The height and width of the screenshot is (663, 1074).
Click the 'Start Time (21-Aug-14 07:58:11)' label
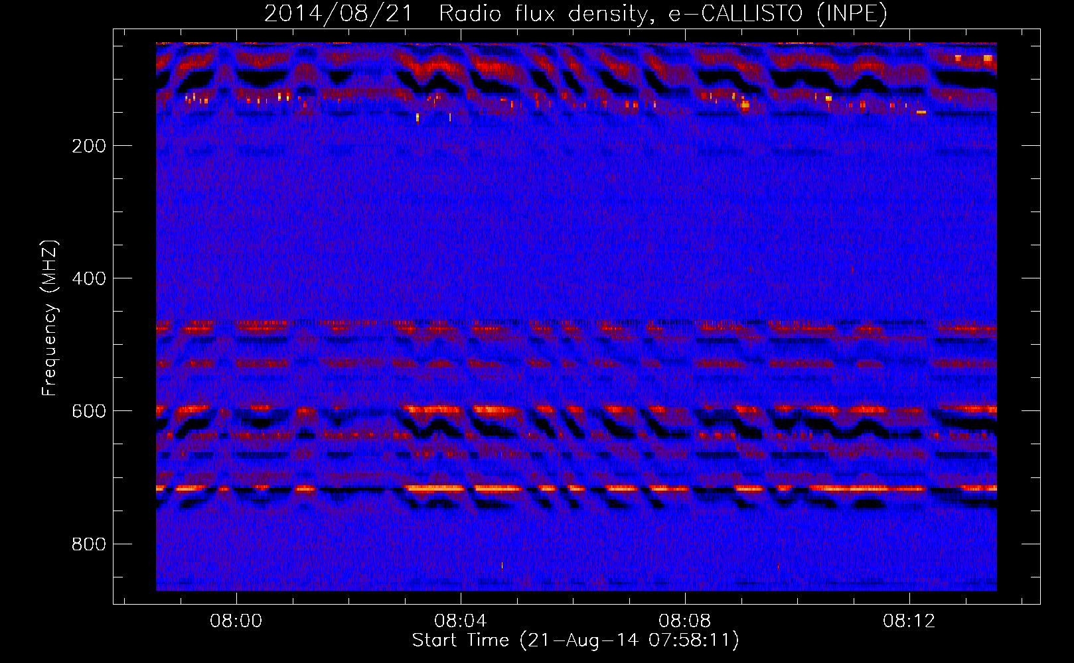(575, 640)
